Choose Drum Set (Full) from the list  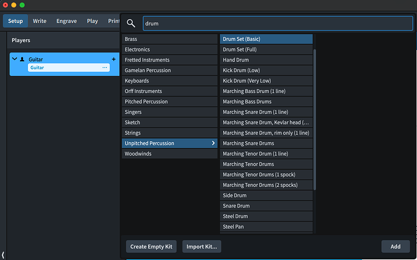[240, 49]
